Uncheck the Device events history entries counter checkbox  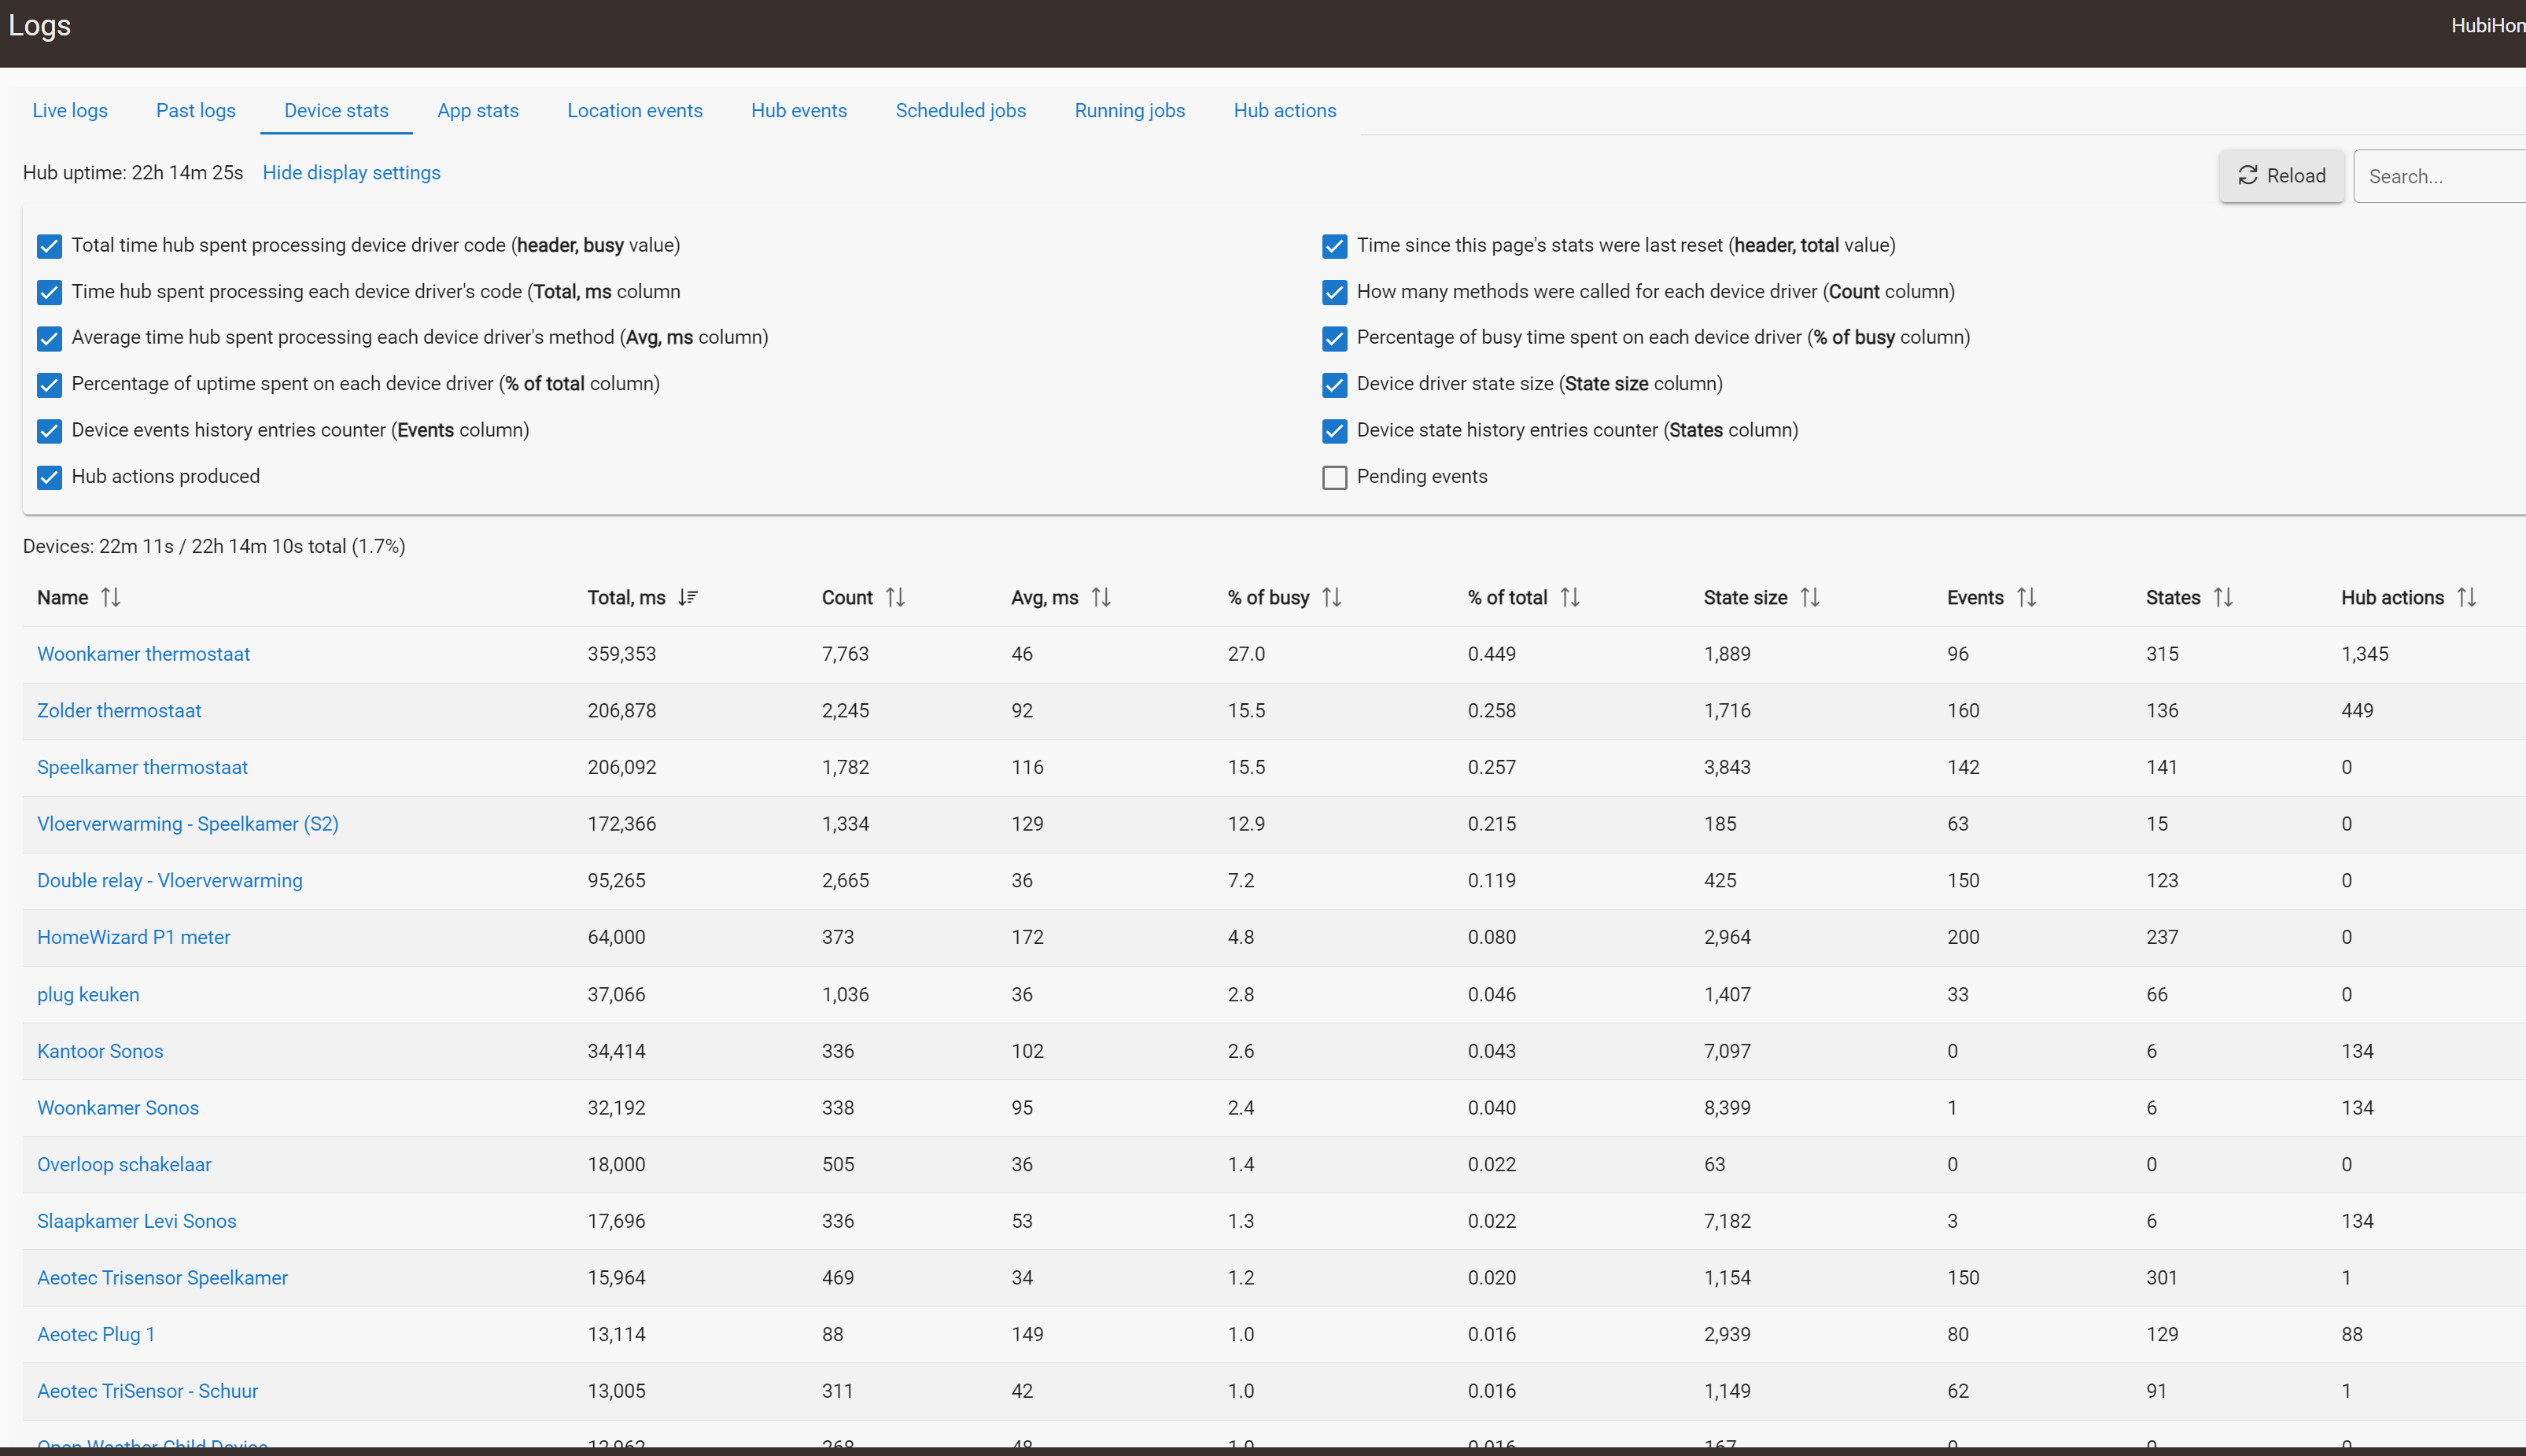[x=49, y=431]
